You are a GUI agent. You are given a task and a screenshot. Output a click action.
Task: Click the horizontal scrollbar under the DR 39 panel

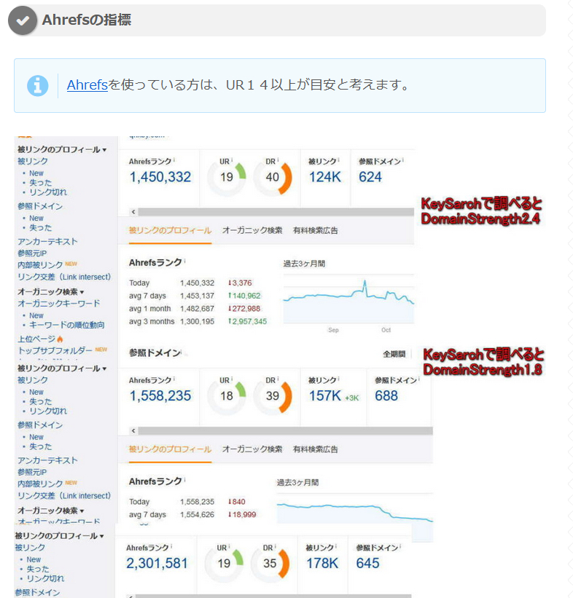click(x=286, y=431)
